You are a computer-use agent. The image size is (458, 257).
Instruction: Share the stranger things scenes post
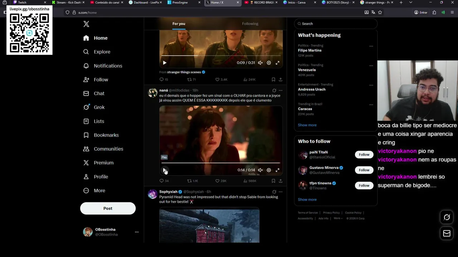[x=281, y=80]
